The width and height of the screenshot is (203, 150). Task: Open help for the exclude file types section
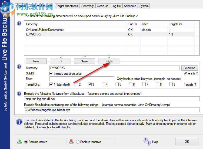point(19,94)
